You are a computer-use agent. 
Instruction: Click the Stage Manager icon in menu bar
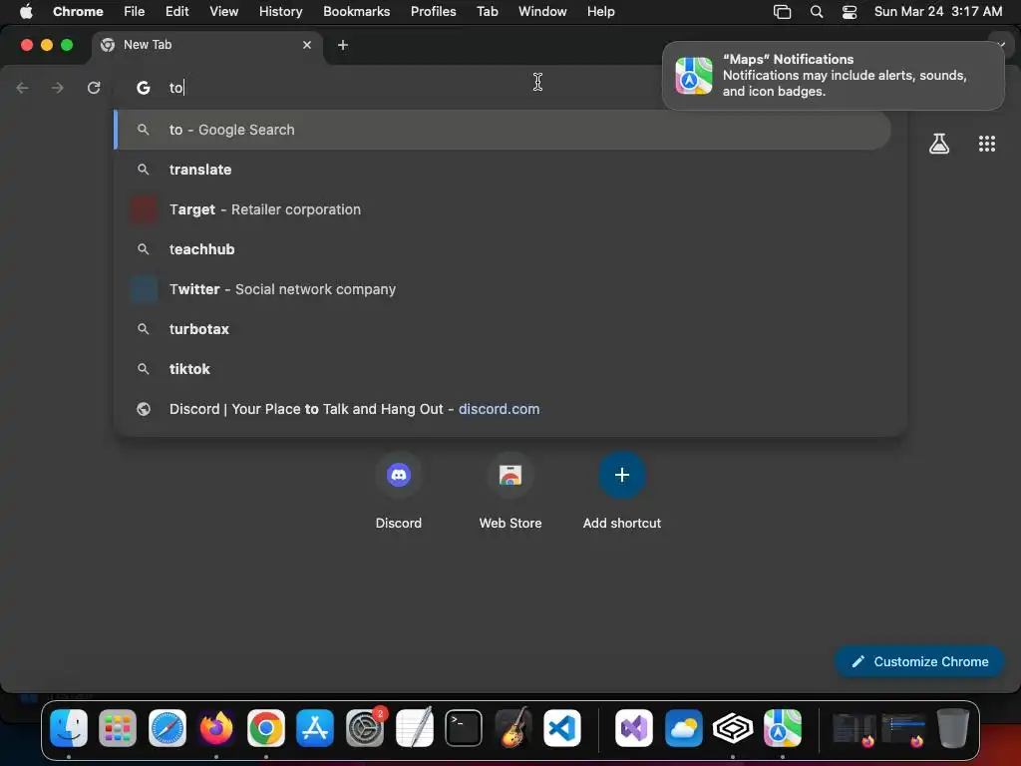782,12
